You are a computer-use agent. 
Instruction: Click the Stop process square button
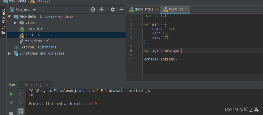coord(11,103)
